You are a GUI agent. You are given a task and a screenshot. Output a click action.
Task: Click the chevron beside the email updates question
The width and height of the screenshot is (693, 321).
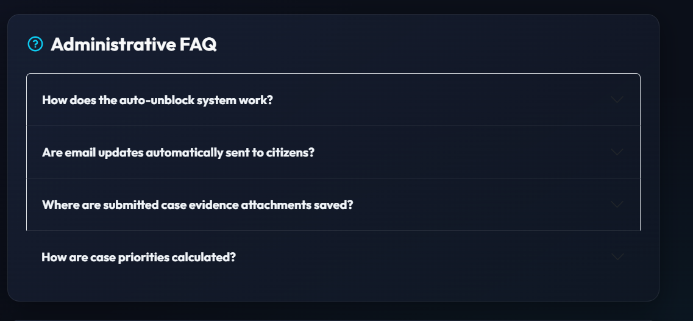[617, 152]
